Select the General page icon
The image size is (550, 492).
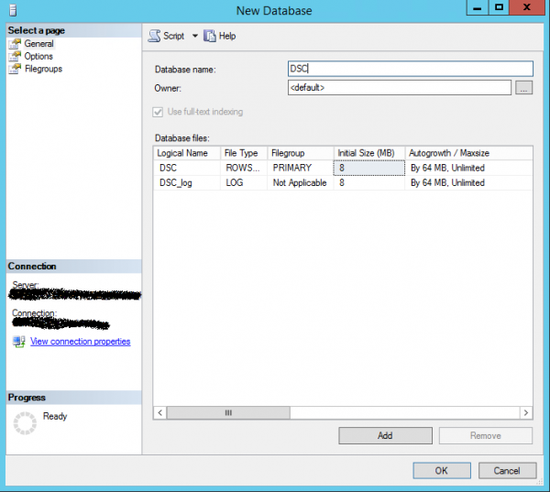pyautogui.click(x=15, y=44)
